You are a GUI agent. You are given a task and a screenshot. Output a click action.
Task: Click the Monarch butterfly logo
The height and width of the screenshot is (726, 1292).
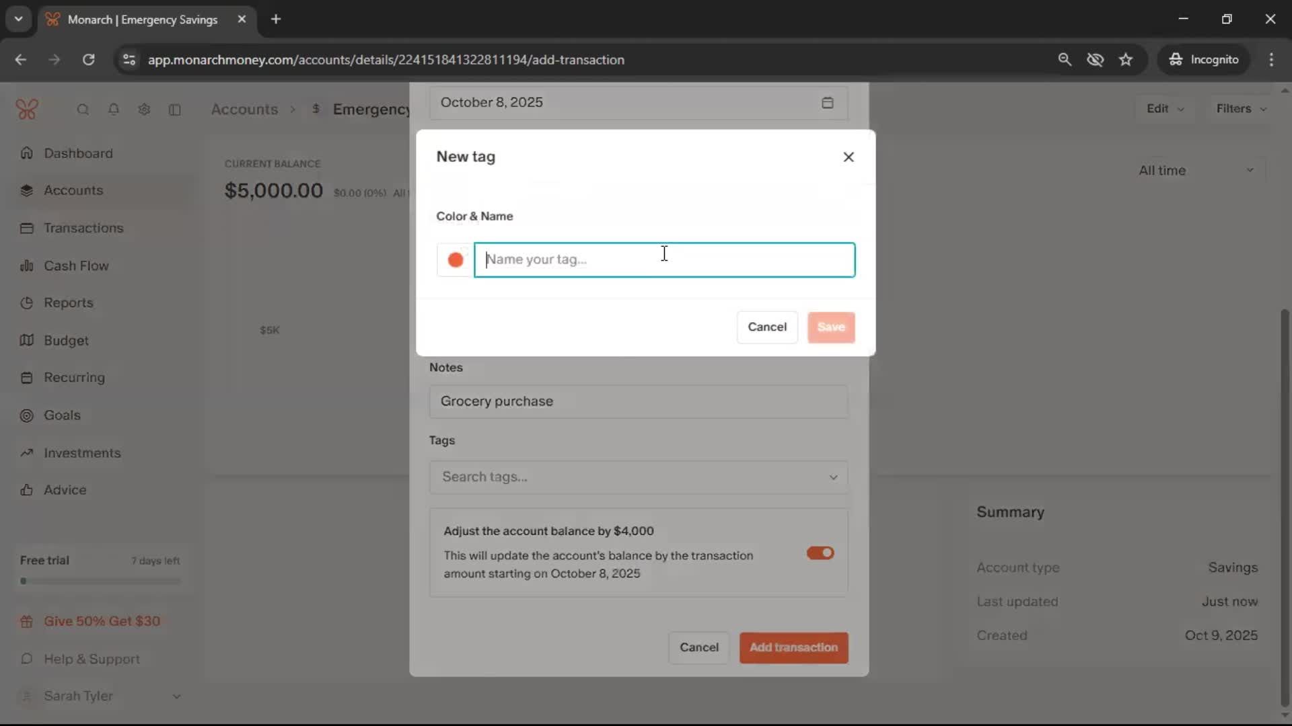27,109
